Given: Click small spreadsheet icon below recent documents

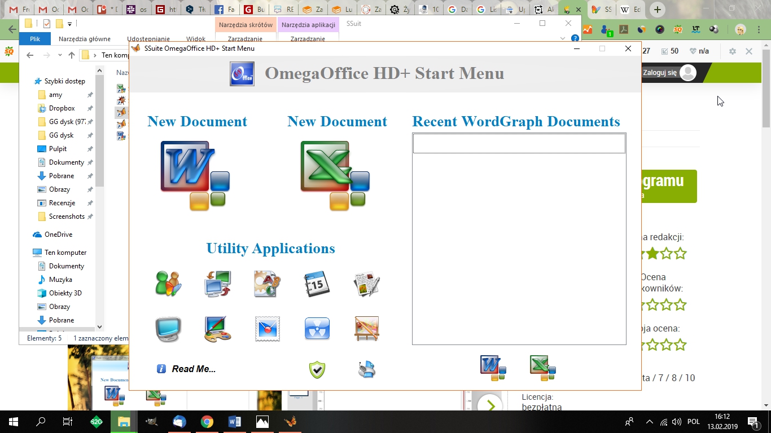Looking at the screenshot, I should click(x=543, y=368).
